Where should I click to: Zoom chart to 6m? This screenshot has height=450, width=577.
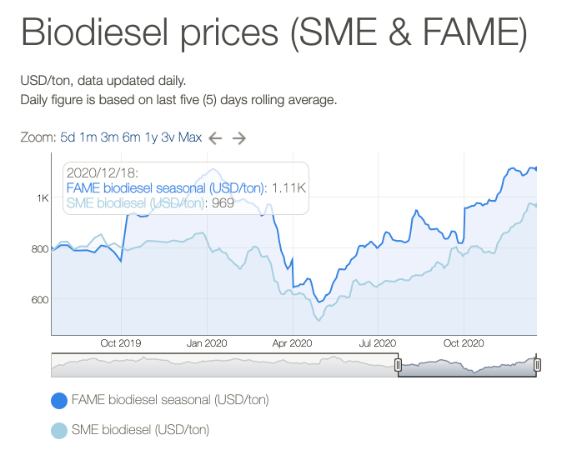pos(131,137)
